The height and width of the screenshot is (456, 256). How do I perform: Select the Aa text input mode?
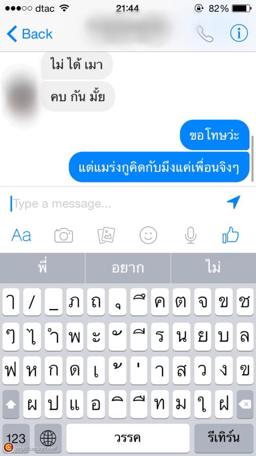[21, 235]
